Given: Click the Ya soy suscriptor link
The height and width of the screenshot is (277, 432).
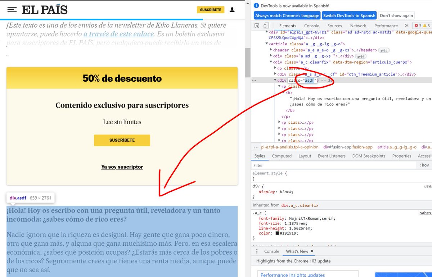Looking at the screenshot, I should click(122, 167).
